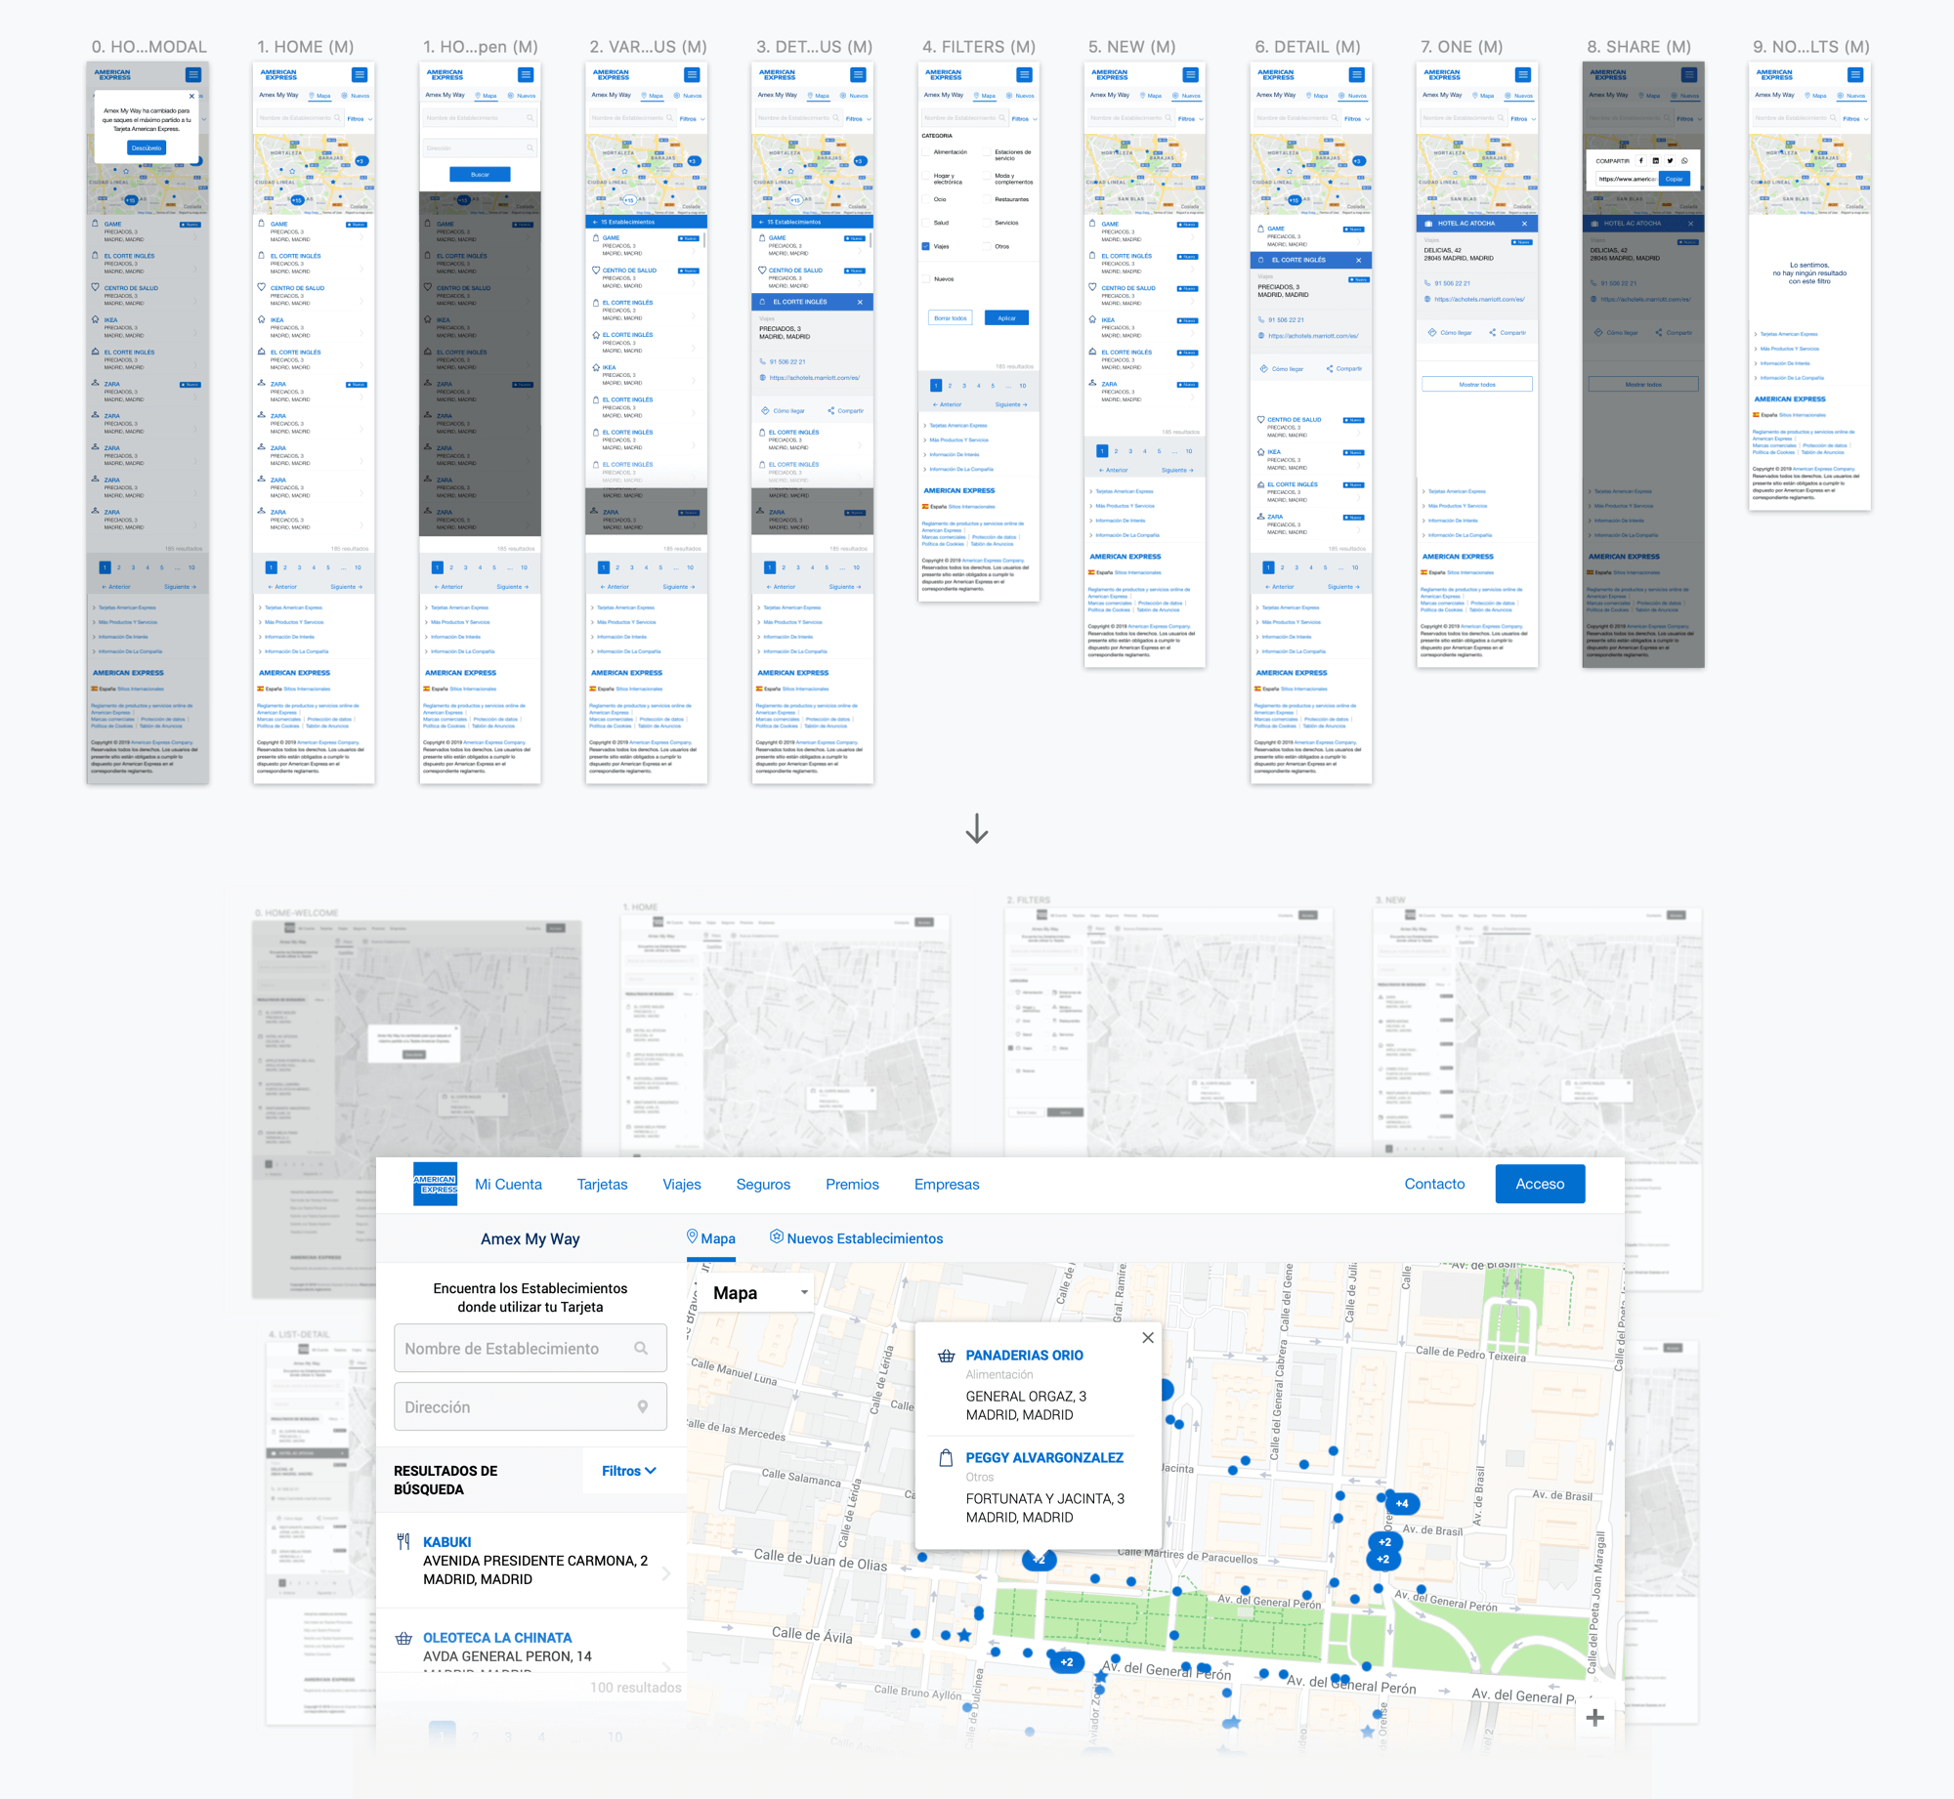Viewport: 1954px width, 1799px height.
Task: Click the +4 cluster marker on map
Action: click(x=1402, y=1503)
